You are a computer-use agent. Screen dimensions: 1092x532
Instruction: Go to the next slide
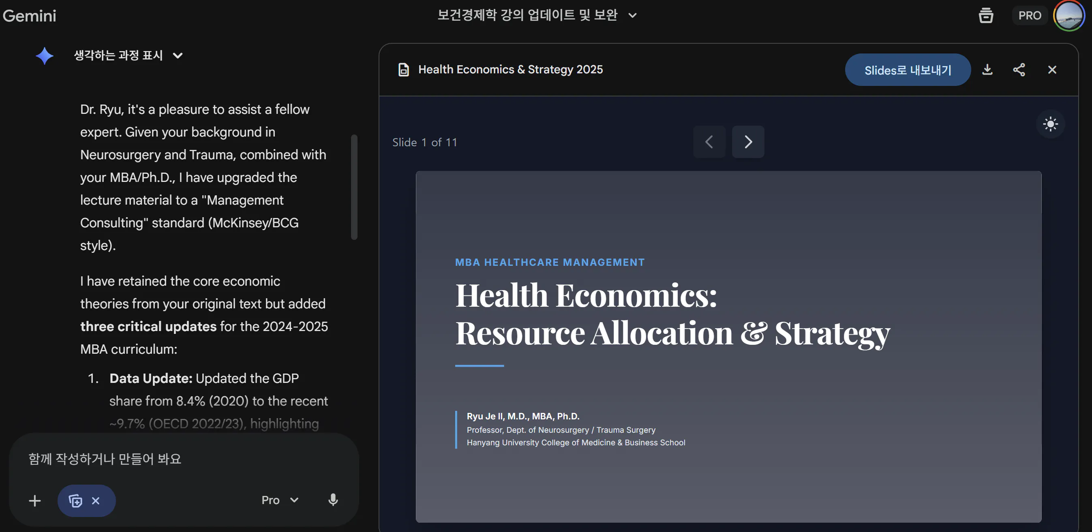[748, 142]
